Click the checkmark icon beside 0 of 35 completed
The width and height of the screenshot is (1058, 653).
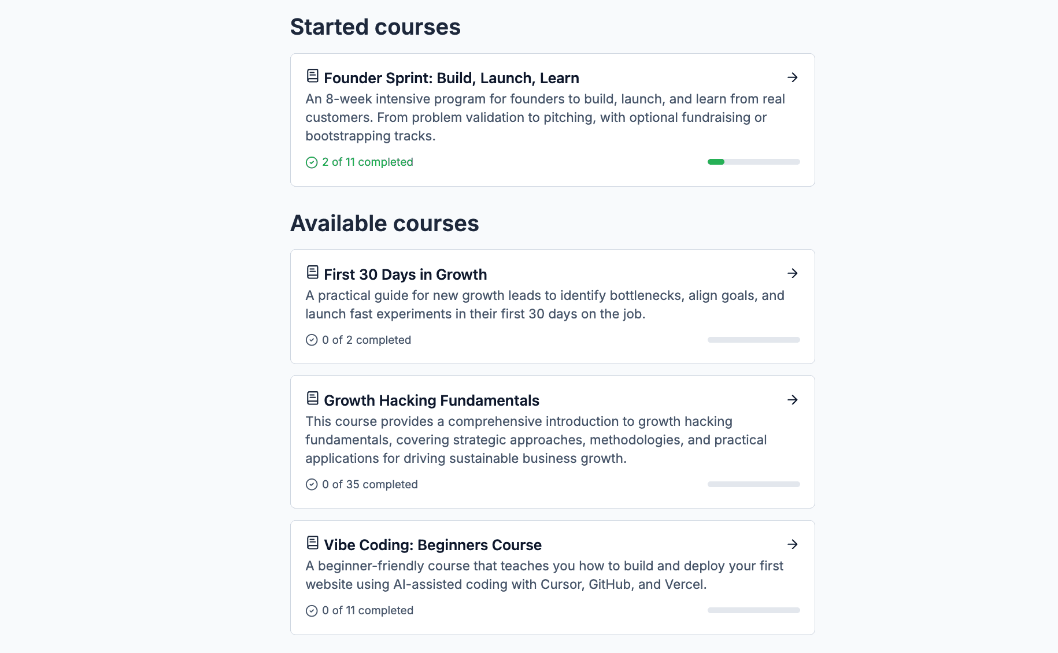(x=311, y=484)
